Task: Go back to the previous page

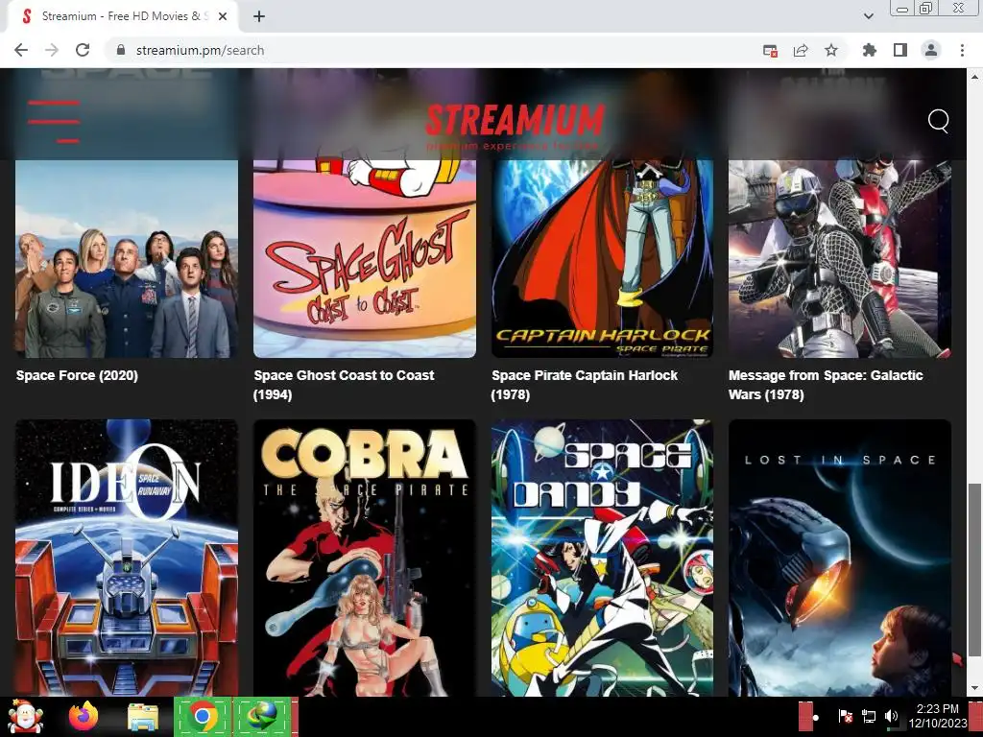Action: point(21,50)
